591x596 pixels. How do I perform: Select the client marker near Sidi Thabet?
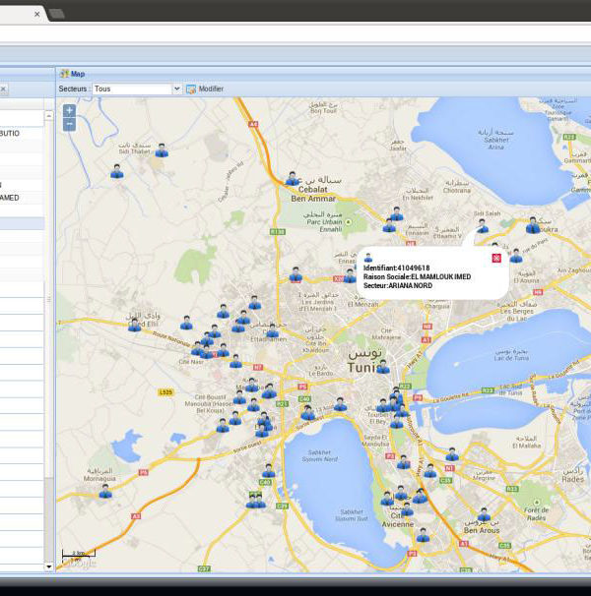[x=162, y=150]
